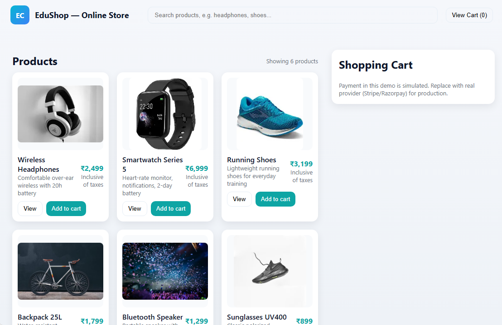Open the Bluetooth Speaker product image
Image resolution: width=502 pixels, height=325 pixels.
click(x=165, y=271)
